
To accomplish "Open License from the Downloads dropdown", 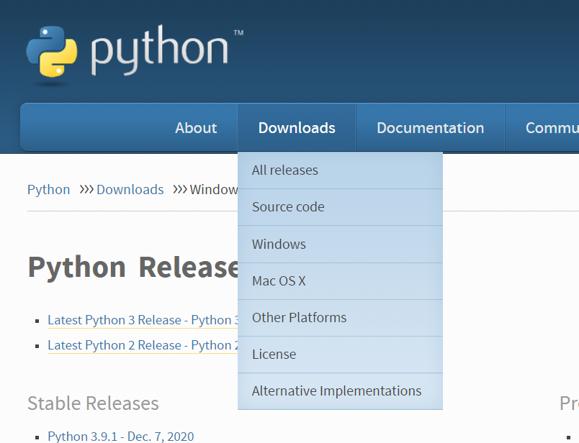I will tap(340, 355).
